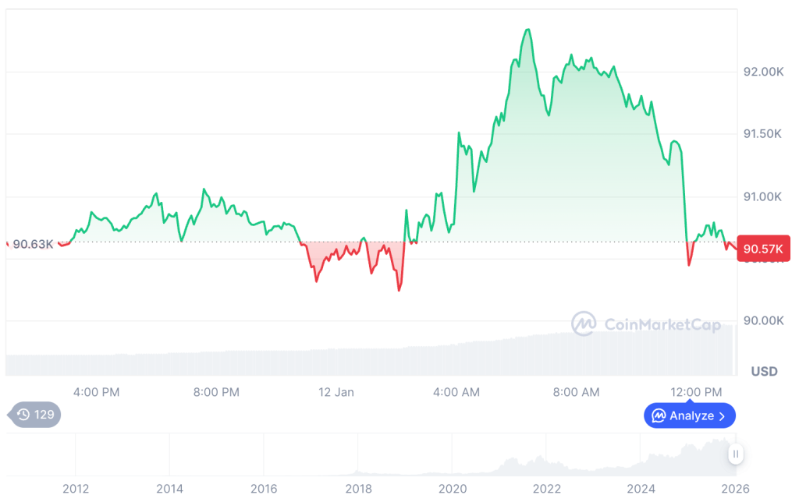Open the Analyze button
Screen dimensions: 799x502
click(x=690, y=416)
